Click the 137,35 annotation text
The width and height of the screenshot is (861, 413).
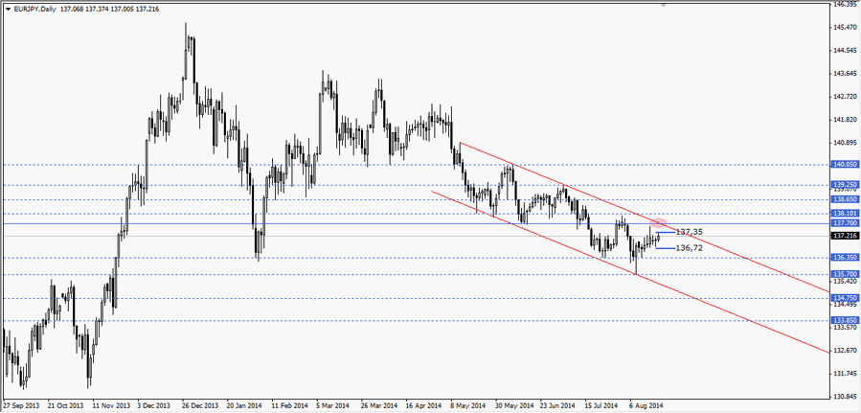(690, 232)
